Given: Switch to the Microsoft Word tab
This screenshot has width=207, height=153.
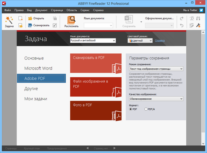Looking at the screenshot, I should [x=38, y=68].
